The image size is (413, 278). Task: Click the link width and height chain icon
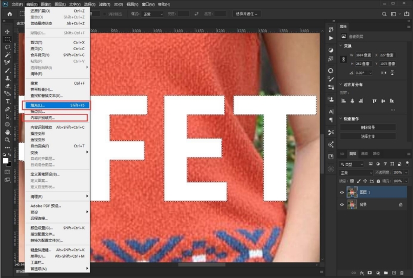[343, 59]
